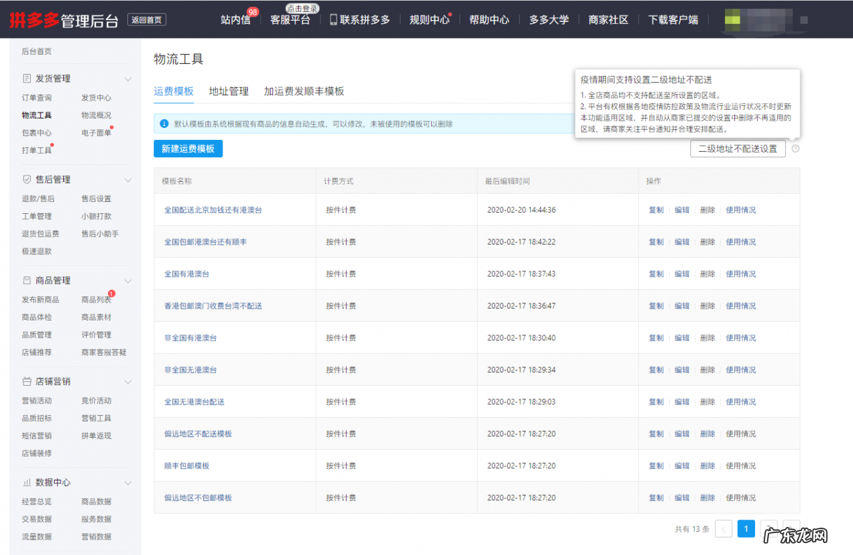Click the 售后管理 shield icon

click(27, 180)
